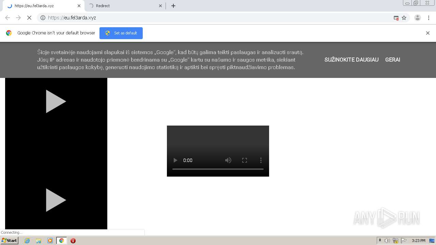The image size is (436, 245).
Task: Open the Windows Start menu
Action: [x=9, y=241]
